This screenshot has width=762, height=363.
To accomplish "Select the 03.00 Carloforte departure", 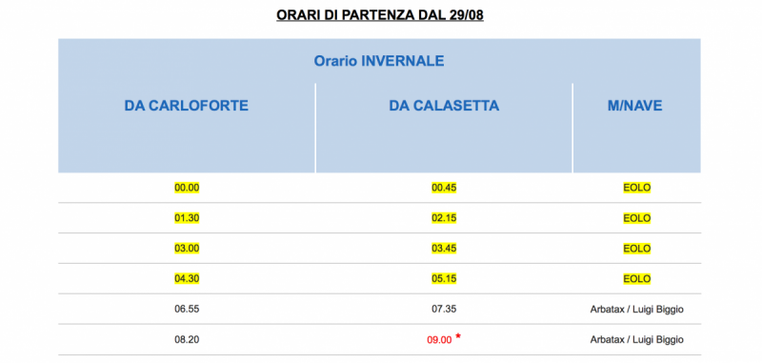I will tap(187, 249).
